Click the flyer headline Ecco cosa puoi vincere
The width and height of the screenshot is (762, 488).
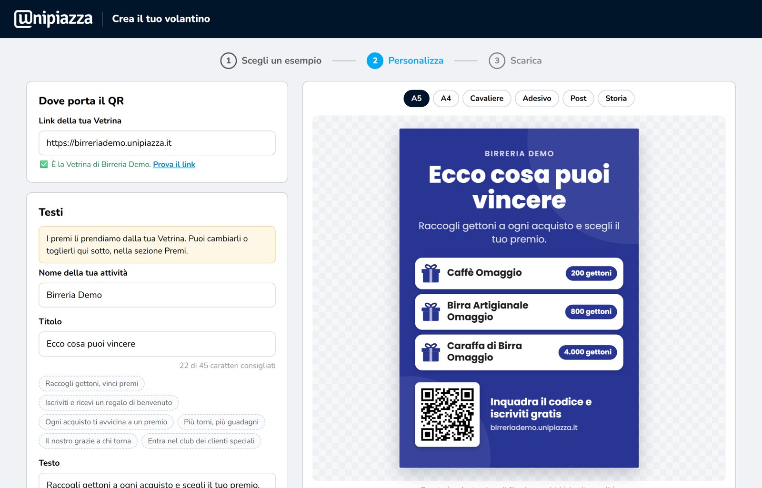pos(519,187)
